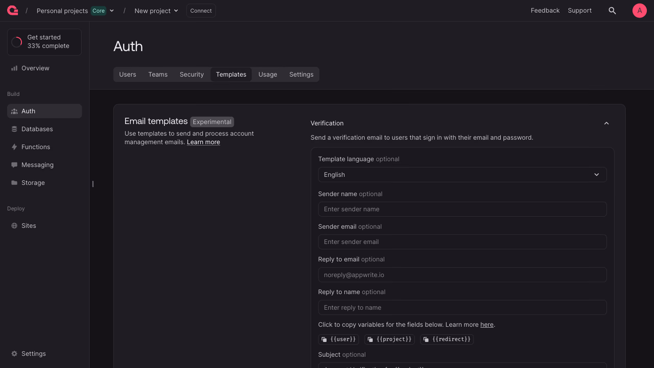Open search with magnifier icon
654x368 pixels.
(612, 11)
